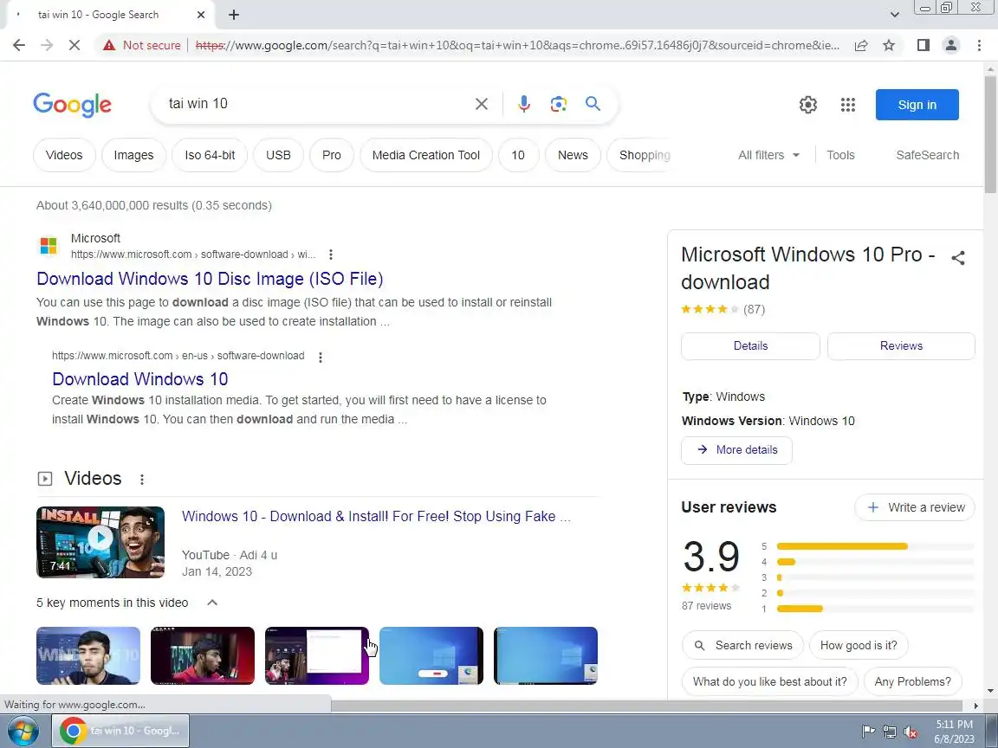
Task: Select the Iso 64-bit filter chip
Action: coord(210,155)
